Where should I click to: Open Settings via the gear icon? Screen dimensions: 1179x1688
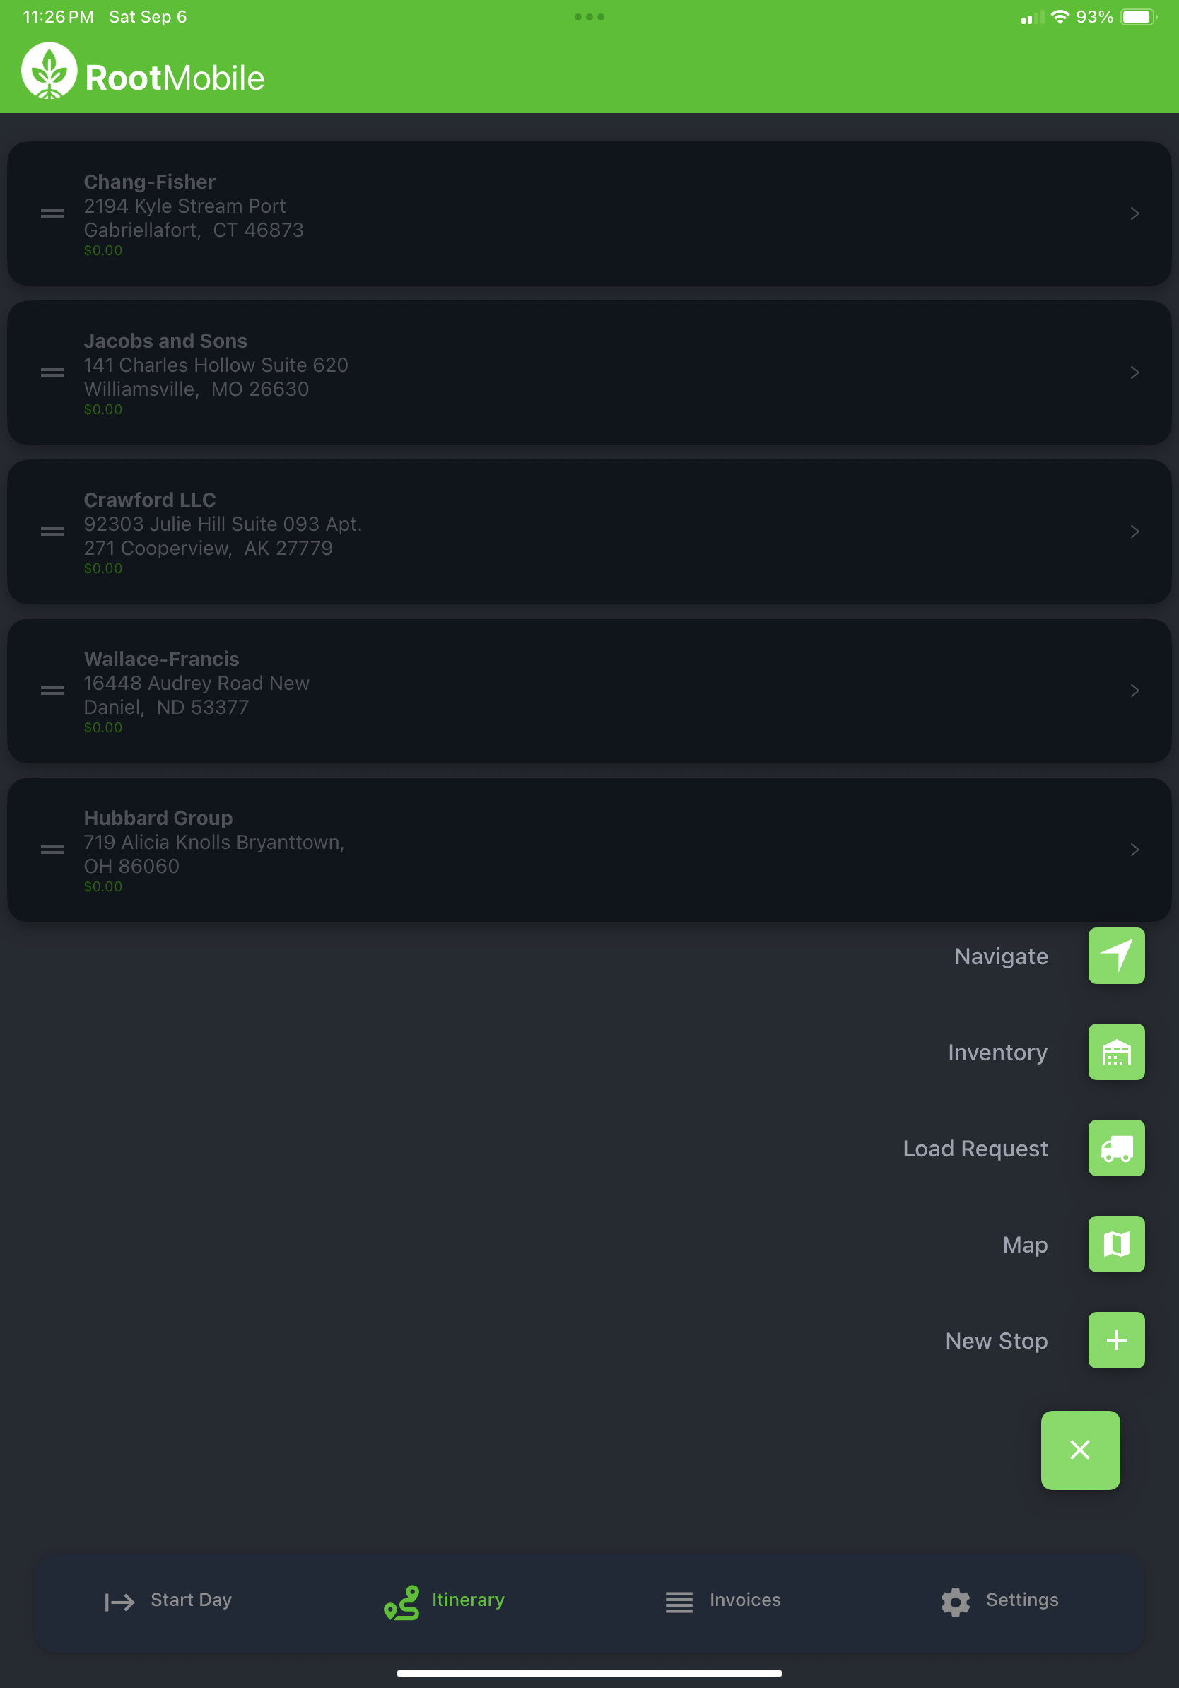(955, 1600)
